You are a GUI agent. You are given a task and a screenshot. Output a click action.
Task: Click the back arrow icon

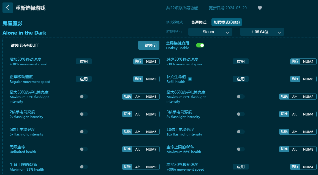point(8,8)
